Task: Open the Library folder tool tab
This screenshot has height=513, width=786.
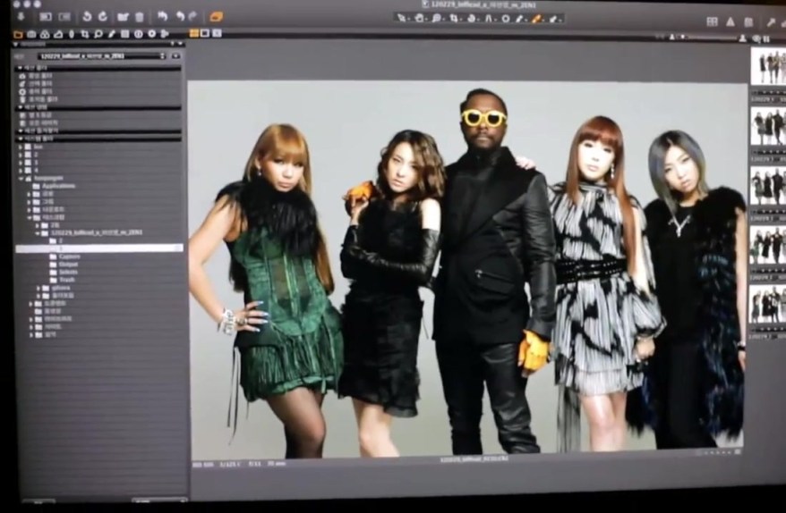Action: point(18,34)
